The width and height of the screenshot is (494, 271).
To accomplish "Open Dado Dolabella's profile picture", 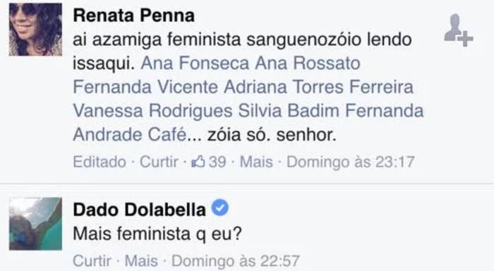I will 35,224.
